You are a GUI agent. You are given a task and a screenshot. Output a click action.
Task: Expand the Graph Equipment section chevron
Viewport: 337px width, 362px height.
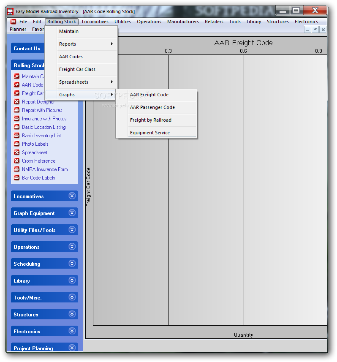pos(72,212)
